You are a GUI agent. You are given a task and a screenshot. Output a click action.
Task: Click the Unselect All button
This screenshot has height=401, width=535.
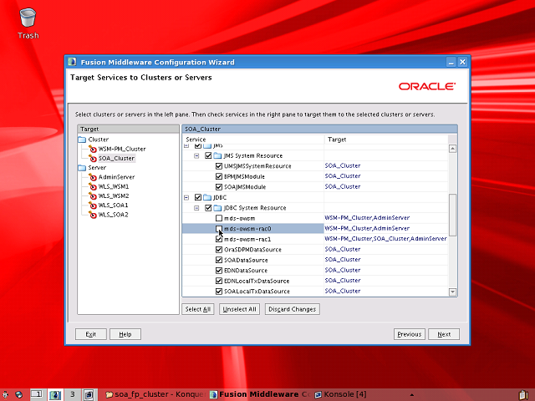point(239,309)
